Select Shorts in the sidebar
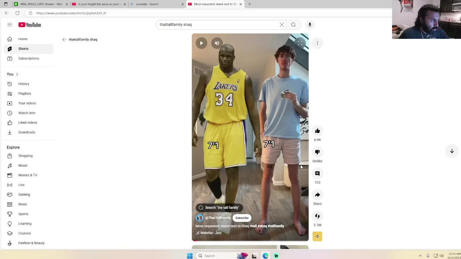 coord(28,49)
